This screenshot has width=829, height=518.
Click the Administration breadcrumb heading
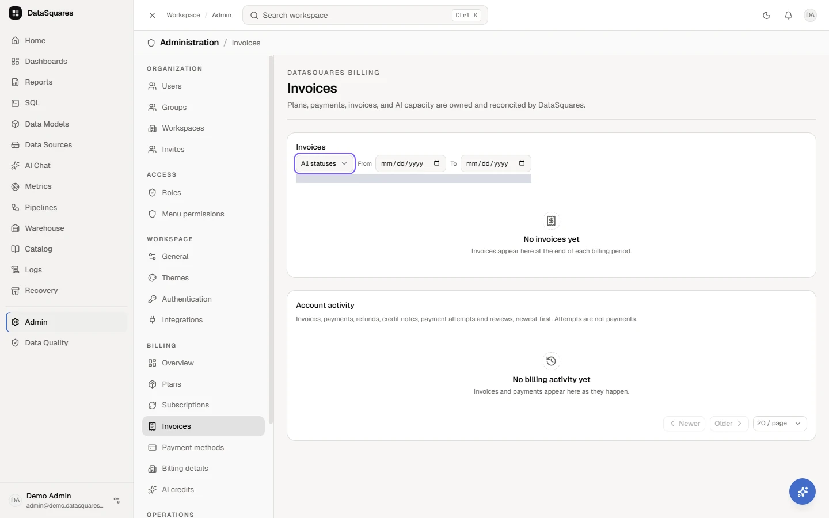[x=189, y=43]
